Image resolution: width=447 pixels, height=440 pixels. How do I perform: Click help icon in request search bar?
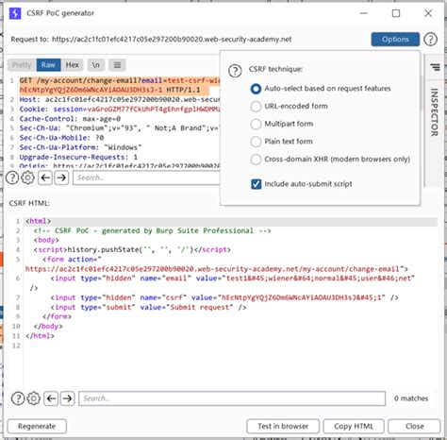tap(12, 178)
